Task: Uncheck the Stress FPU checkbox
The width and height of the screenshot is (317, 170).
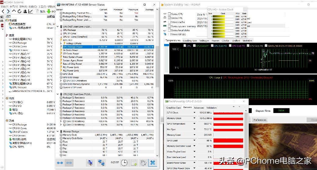Action: (169, 18)
